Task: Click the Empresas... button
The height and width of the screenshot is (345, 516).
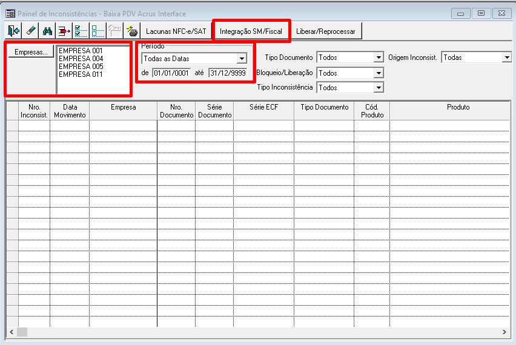Action: 31,52
